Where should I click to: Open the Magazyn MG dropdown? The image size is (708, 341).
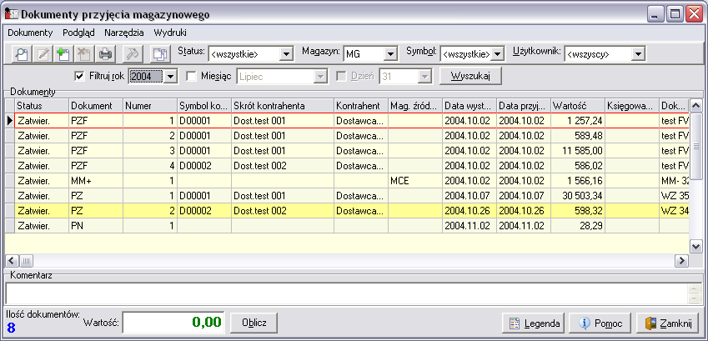(x=390, y=54)
